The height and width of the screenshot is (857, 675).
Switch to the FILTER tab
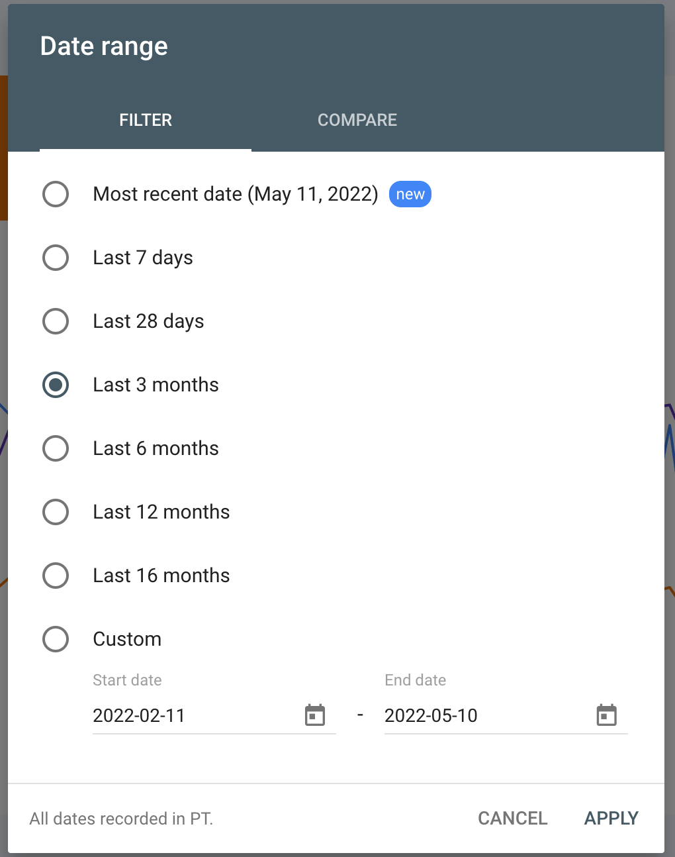[x=146, y=120]
